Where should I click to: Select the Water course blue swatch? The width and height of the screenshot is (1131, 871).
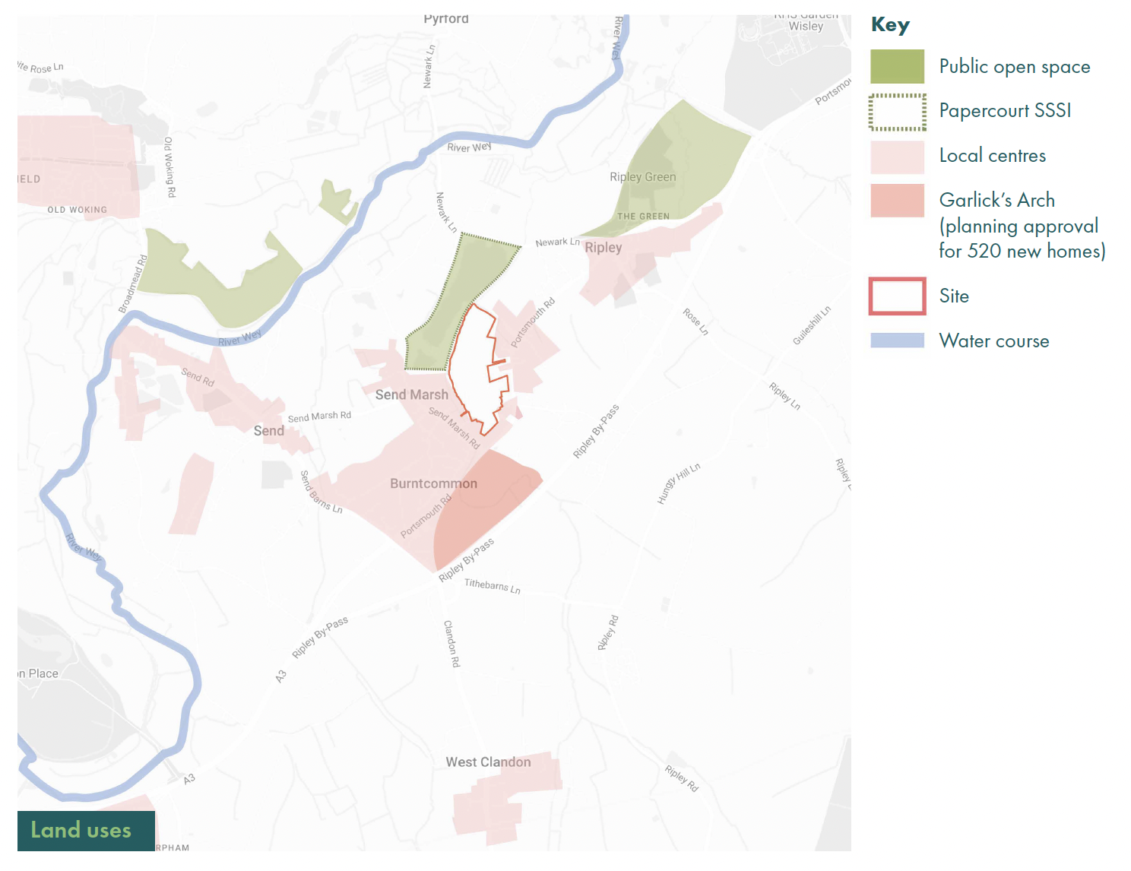897,340
